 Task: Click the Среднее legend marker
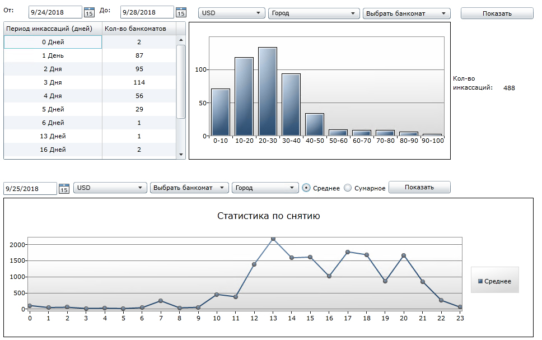pos(480,281)
